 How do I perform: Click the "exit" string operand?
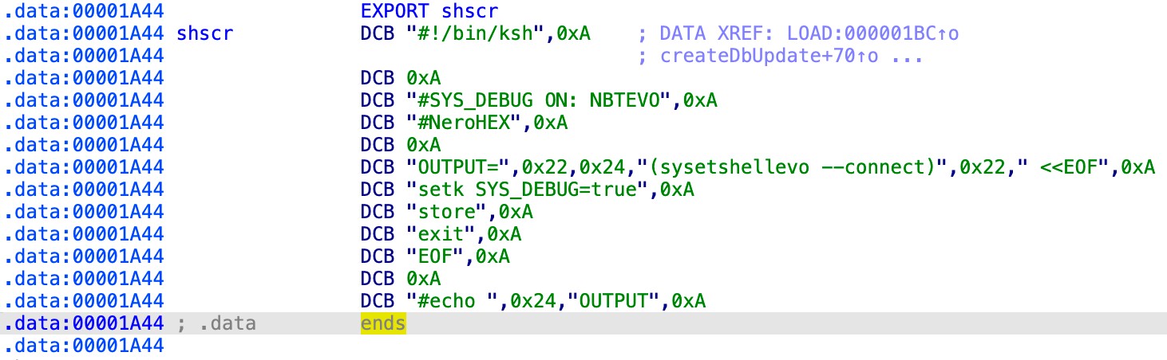click(436, 235)
